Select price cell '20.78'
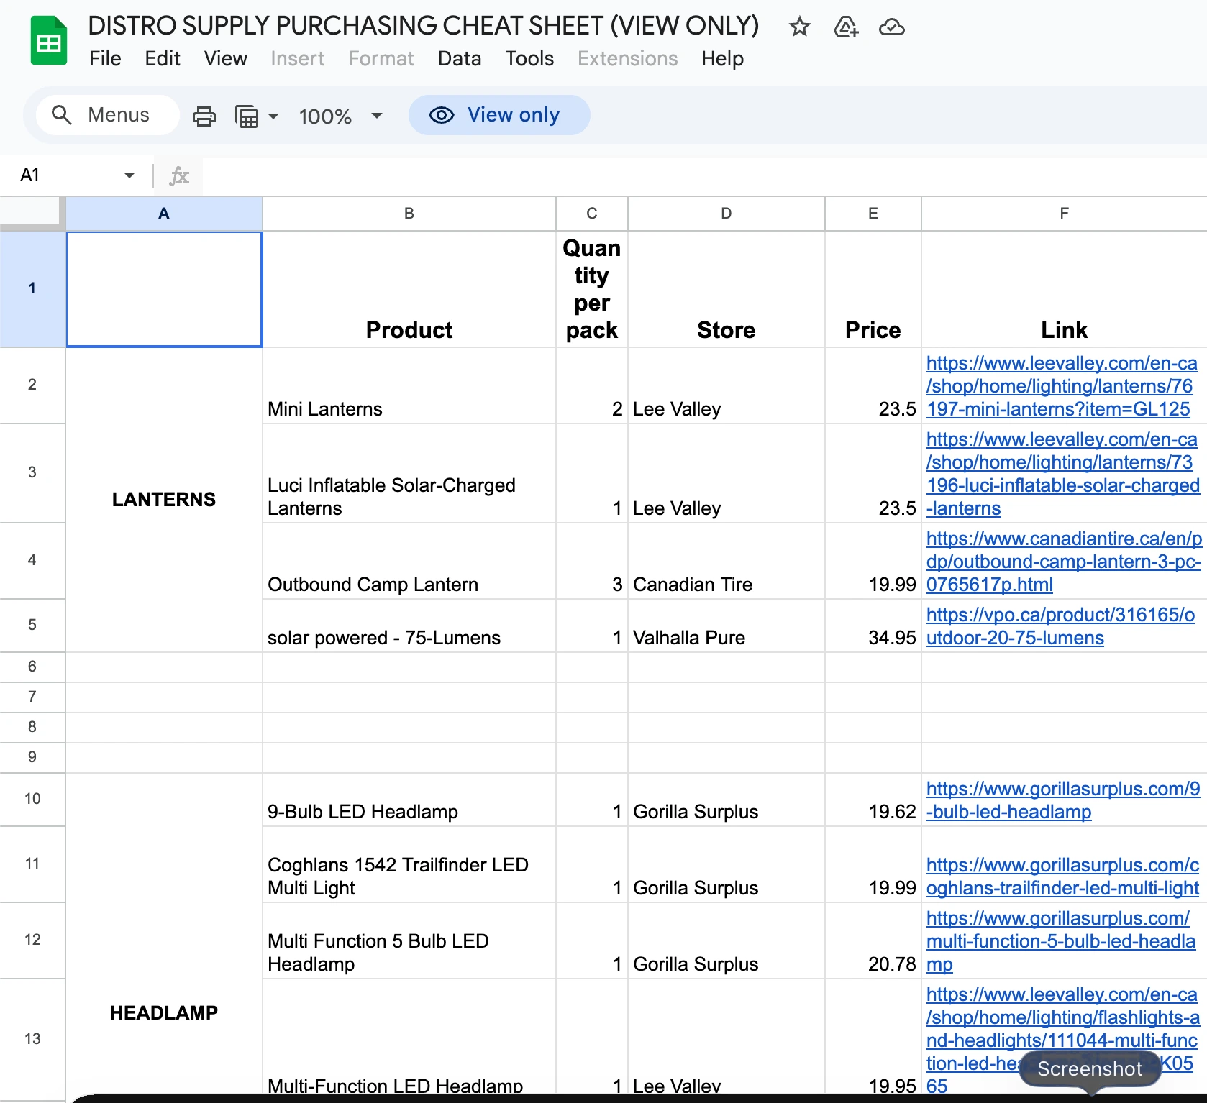This screenshot has height=1103, width=1207. (873, 941)
